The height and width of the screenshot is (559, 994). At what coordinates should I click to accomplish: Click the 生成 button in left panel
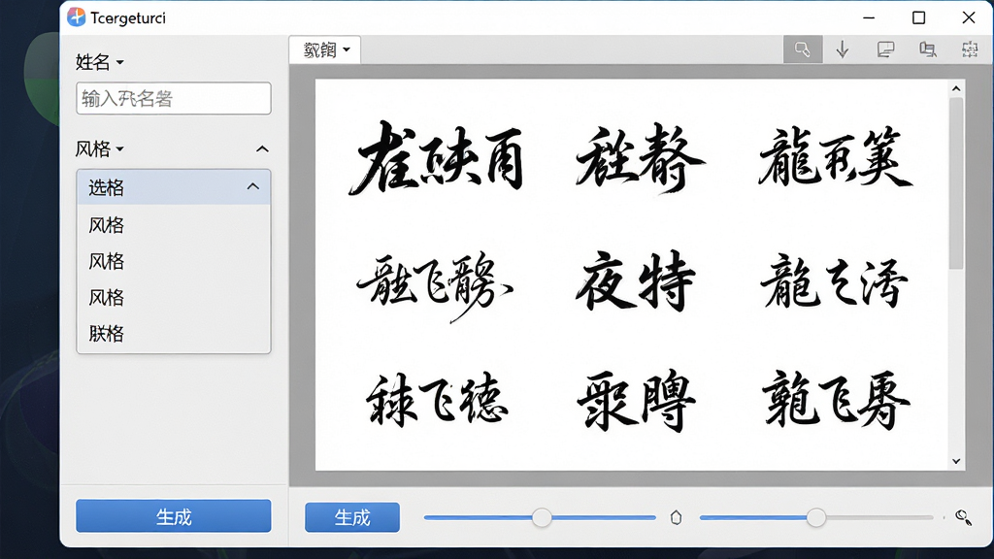click(x=173, y=516)
